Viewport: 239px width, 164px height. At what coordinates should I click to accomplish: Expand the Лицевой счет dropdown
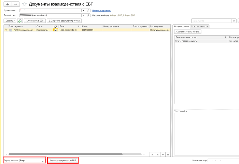(x=83, y=15)
